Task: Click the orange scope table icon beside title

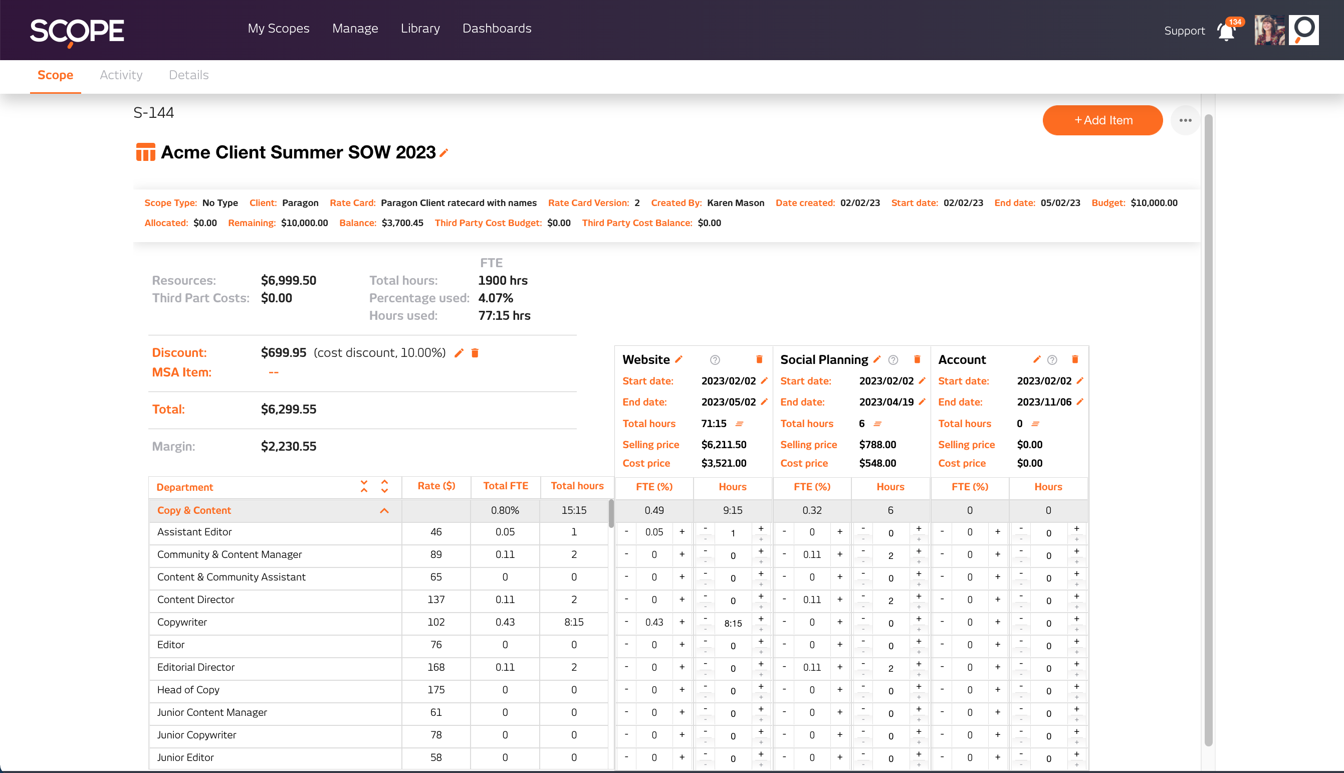Action: [x=145, y=152]
